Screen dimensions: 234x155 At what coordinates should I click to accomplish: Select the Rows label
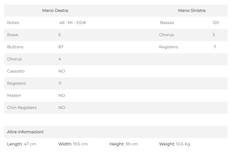(x=13, y=35)
